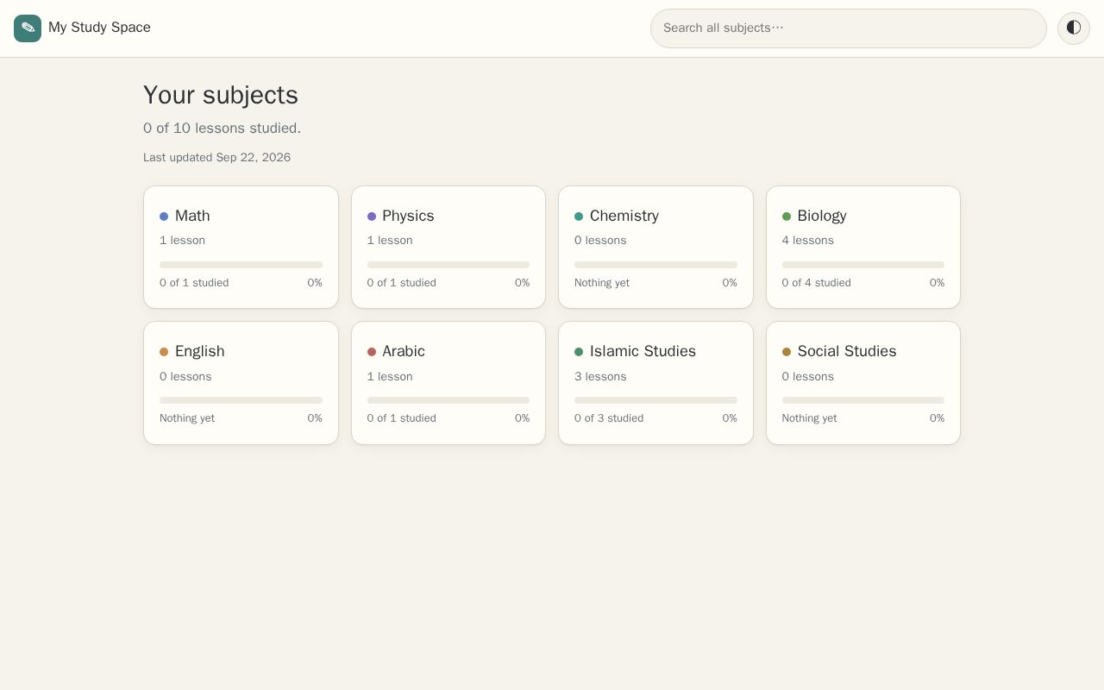Open the Math subject card
The width and height of the screenshot is (1104, 690).
(x=241, y=248)
